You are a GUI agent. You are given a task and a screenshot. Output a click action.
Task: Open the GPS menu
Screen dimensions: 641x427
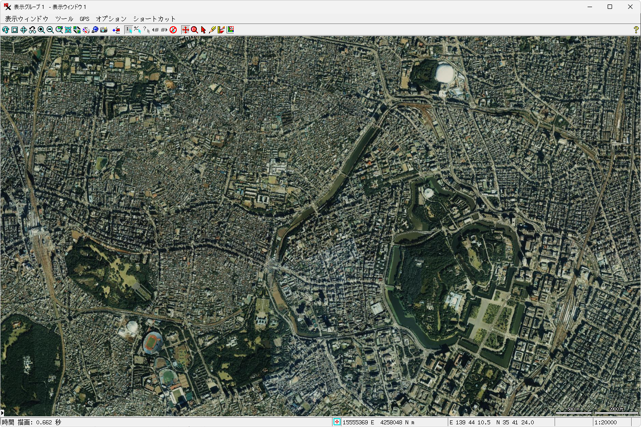pos(85,19)
